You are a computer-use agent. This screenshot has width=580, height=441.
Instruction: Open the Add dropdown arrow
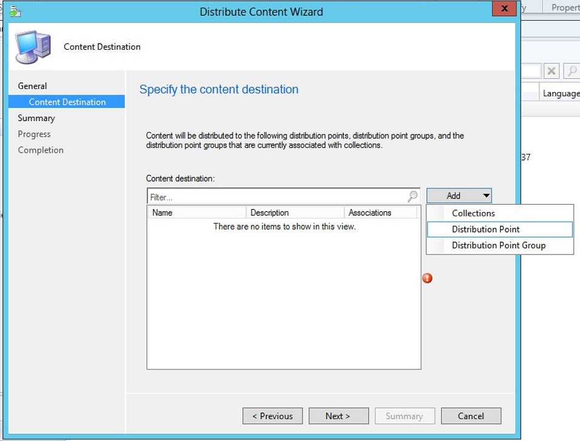pos(485,195)
